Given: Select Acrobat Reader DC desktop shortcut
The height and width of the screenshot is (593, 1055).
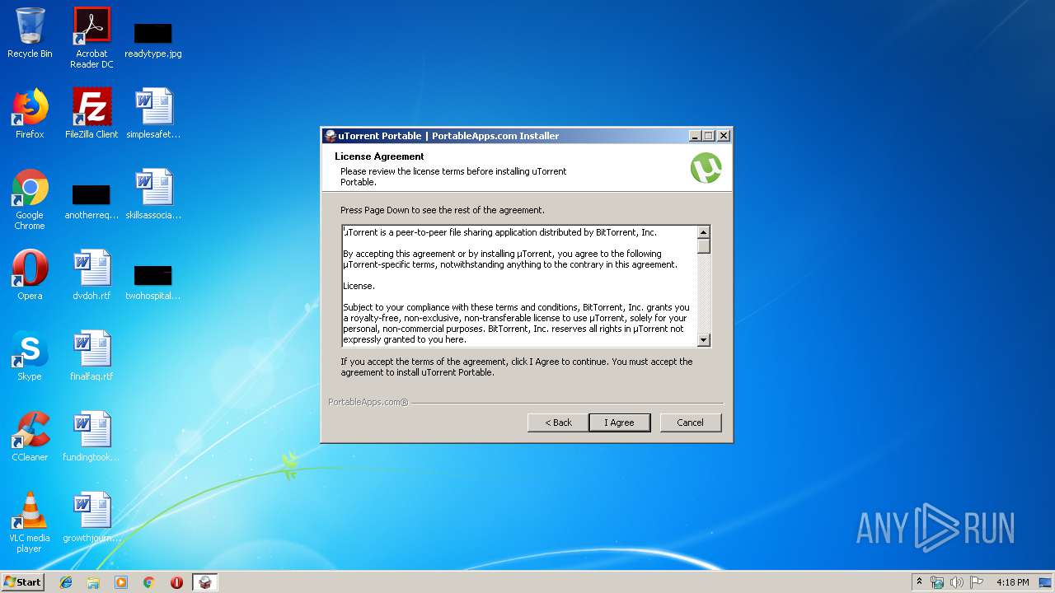Looking at the screenshot, I should pyautogui.click(x=91, y=38).
